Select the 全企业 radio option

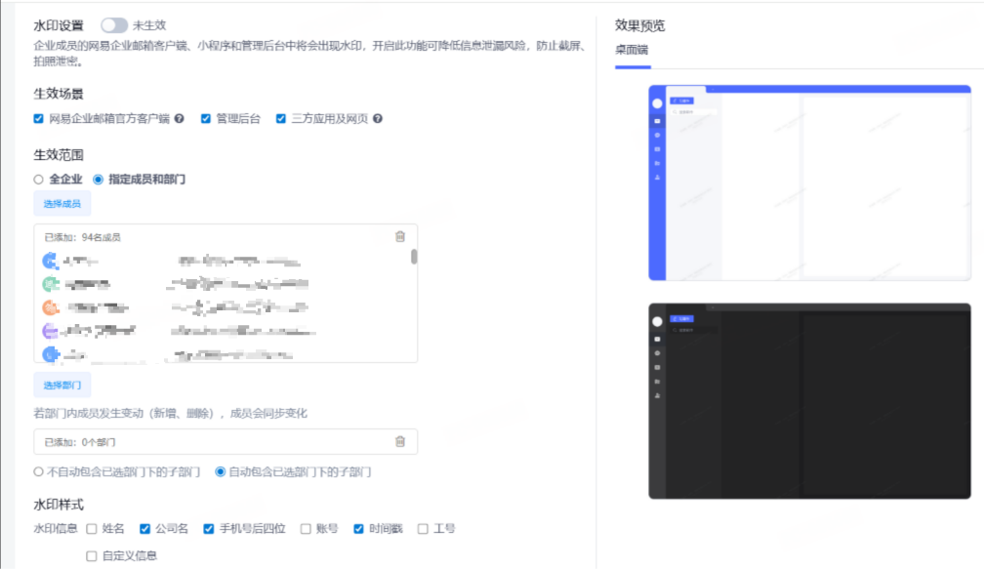click(x=39, y=180)
